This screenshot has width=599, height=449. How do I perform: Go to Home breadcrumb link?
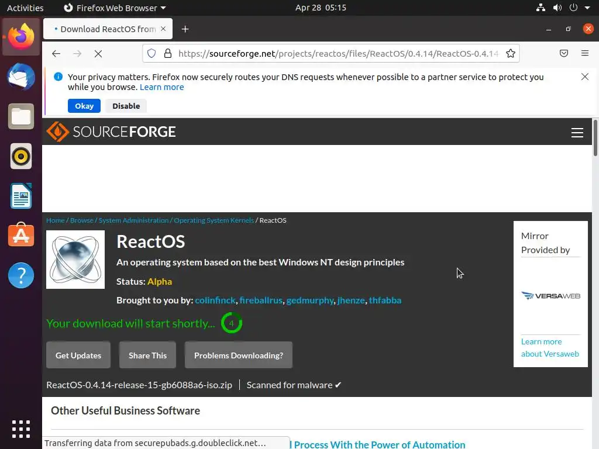click(x=56, y=220)
